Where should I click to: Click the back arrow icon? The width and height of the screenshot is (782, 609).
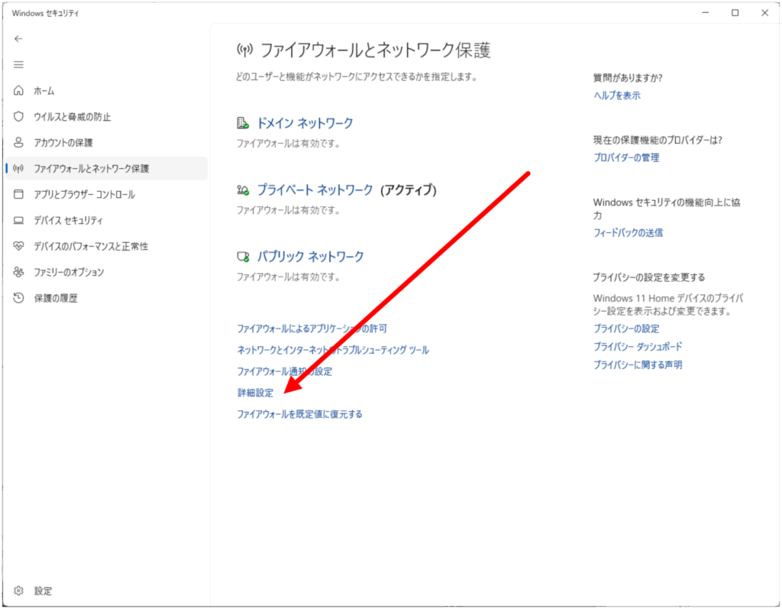point(19,38)
